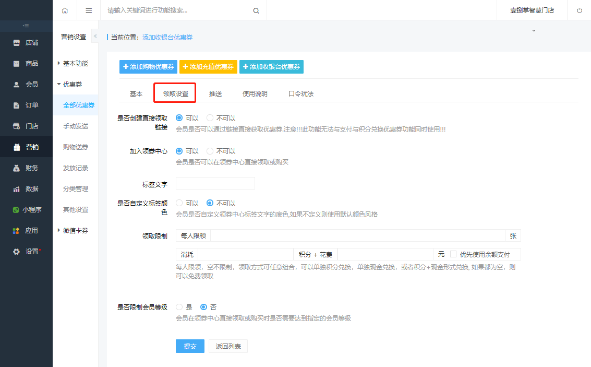Select 否 for 是否限制会员等级

pyautogui.click(x=203, y=307)
